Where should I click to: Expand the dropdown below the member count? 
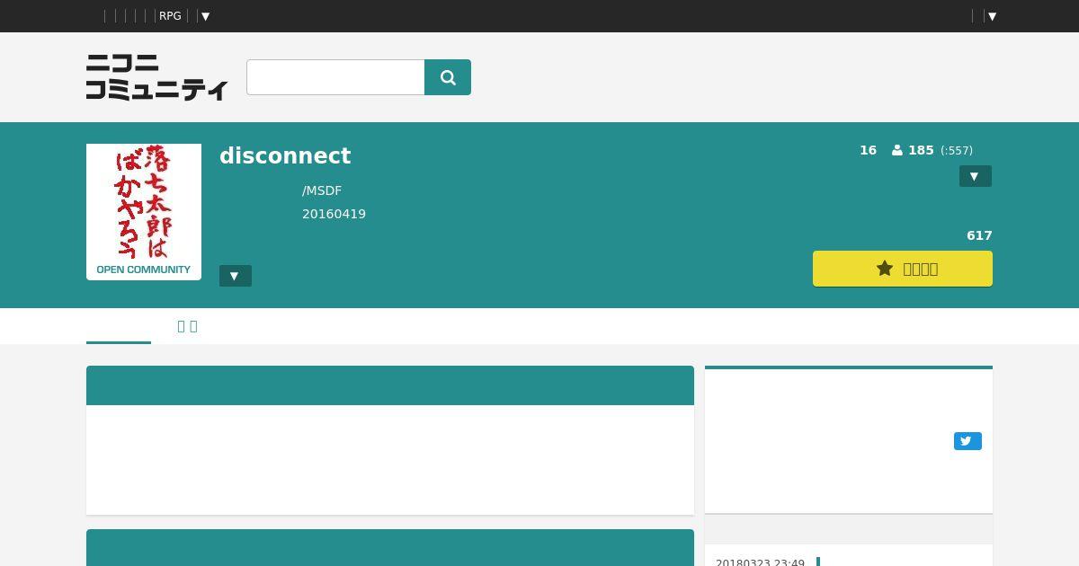tap(976, 176)
